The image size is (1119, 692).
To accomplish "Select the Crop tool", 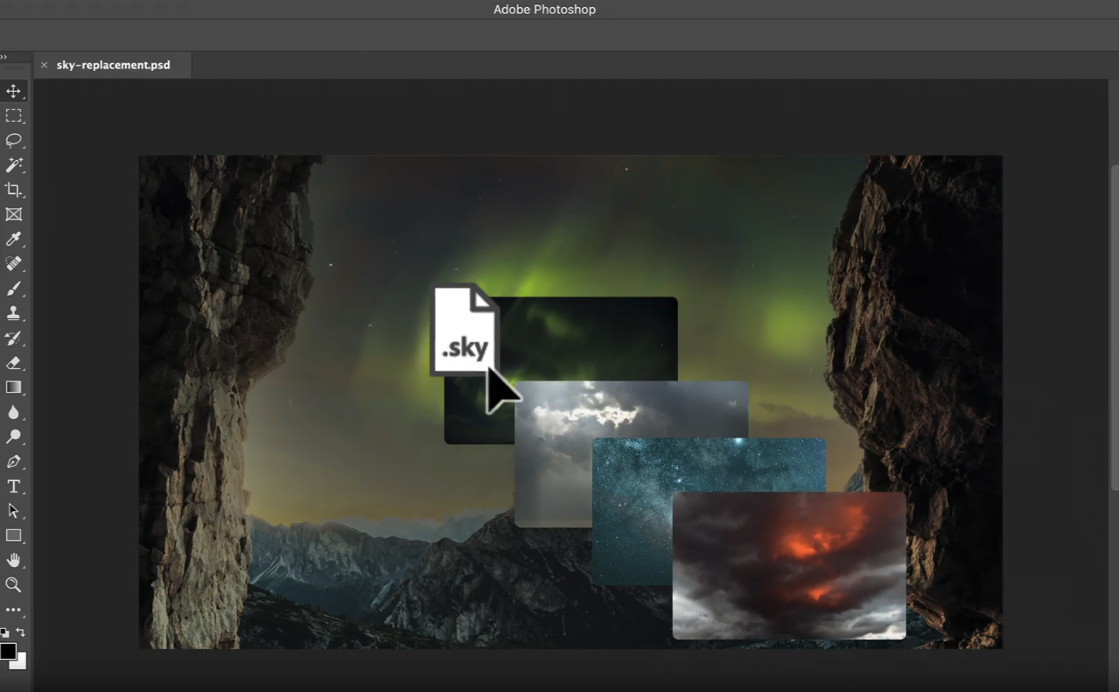I will click(x=13, y=190).
